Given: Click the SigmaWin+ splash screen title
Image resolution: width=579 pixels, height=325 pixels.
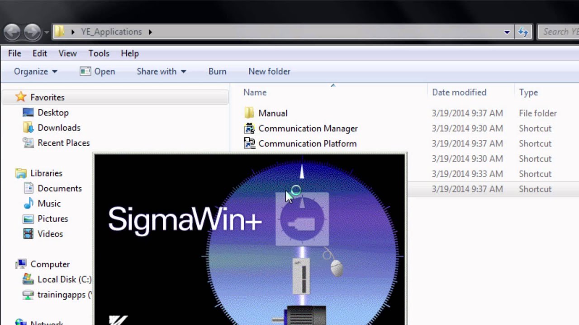Looking at the screenshot, I should pos(185,220).
